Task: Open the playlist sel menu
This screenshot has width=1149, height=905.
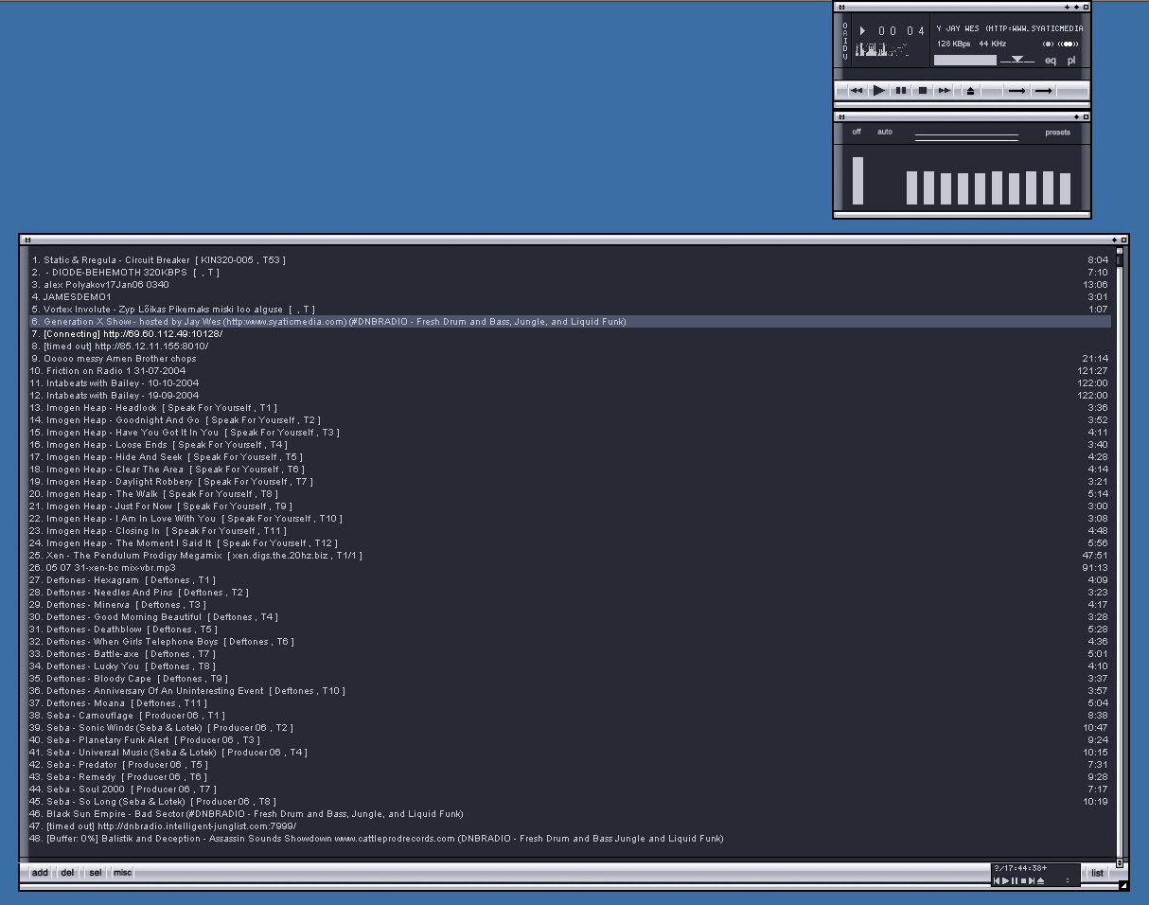Action: (x=96, y=873)
